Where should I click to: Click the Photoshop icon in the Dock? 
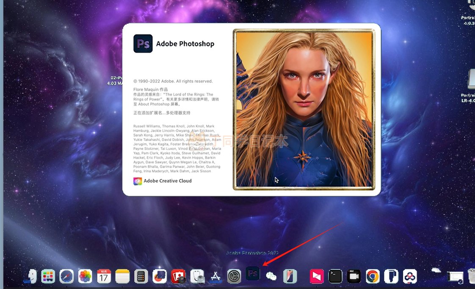[x=253, y=274]
